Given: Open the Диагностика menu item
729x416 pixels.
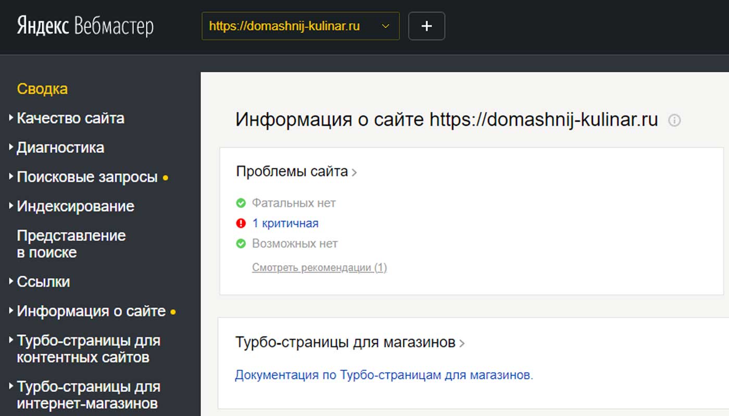Looking at the screenshot, I should (60, 148).
